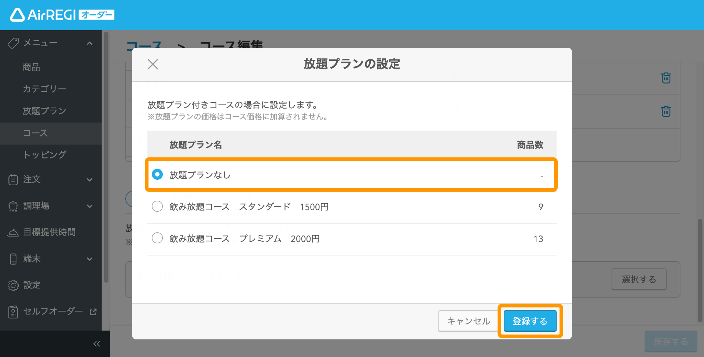Open 商品 in the sidebar
The image size is (704, 357).
click(32, 67)
